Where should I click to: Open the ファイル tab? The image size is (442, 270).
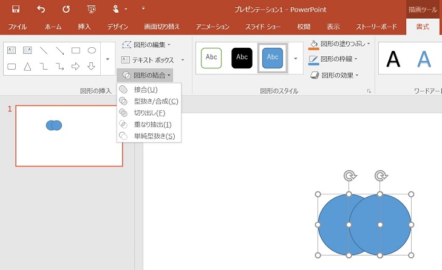18,27
